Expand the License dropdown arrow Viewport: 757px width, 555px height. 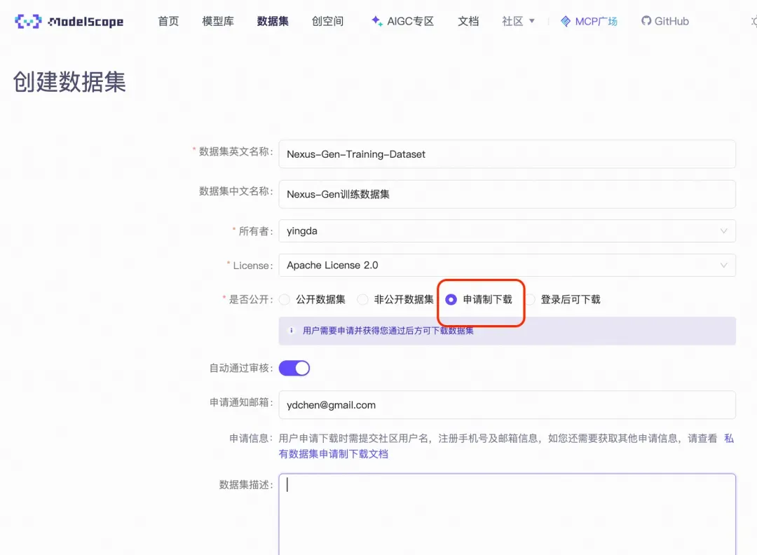pyautogui.click(x=723, y=266)
